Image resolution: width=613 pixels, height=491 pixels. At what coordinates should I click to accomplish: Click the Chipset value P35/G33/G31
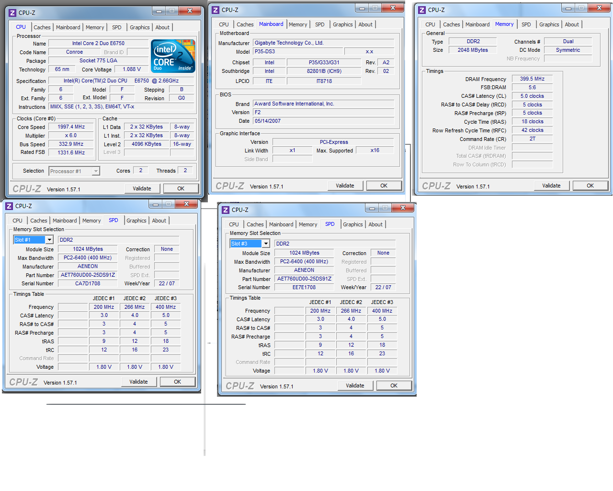(324, 62)
